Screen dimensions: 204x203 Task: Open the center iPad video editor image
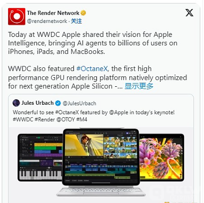pyautogui.click(x=101, y=157)
